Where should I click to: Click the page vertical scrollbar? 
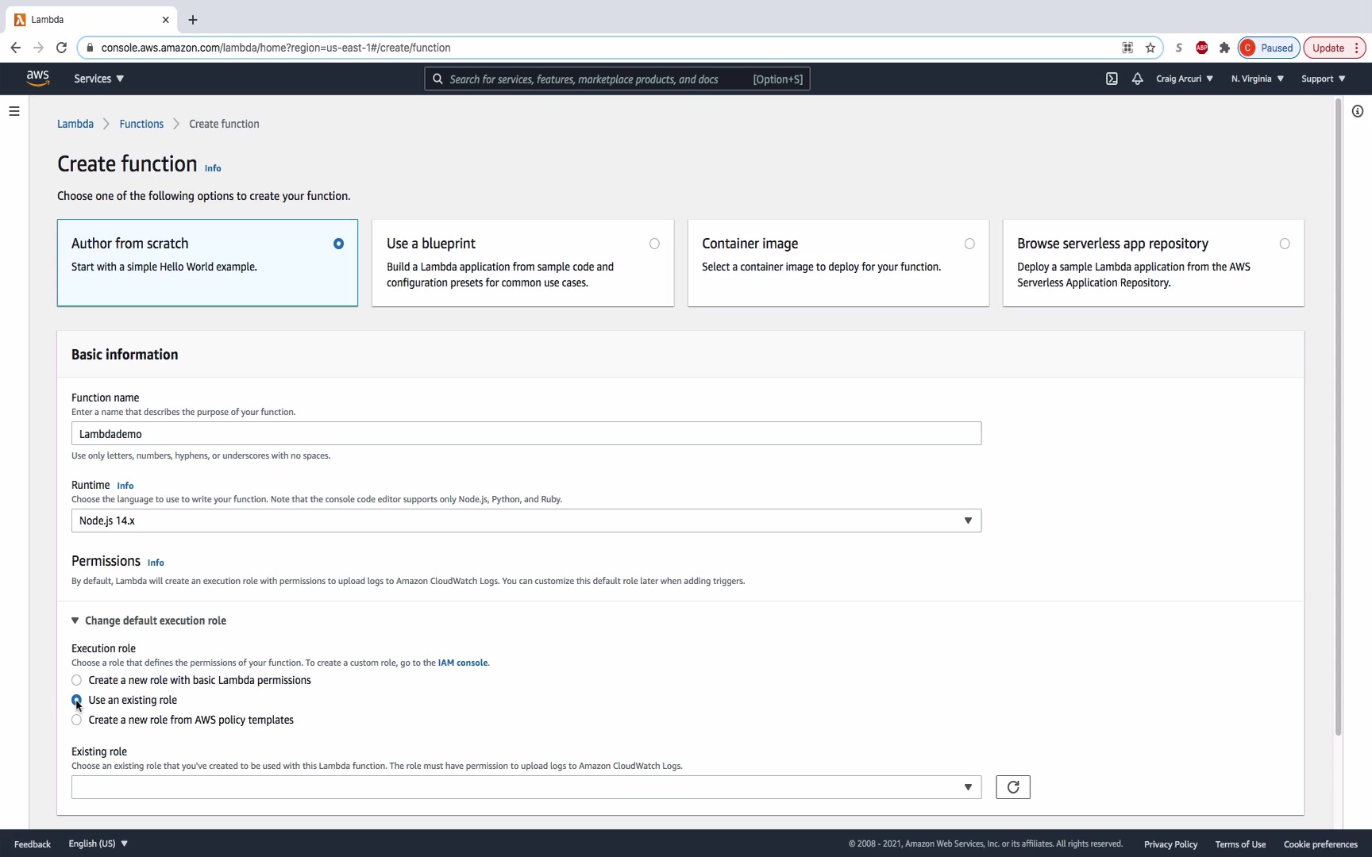(x=1338, y=417)
